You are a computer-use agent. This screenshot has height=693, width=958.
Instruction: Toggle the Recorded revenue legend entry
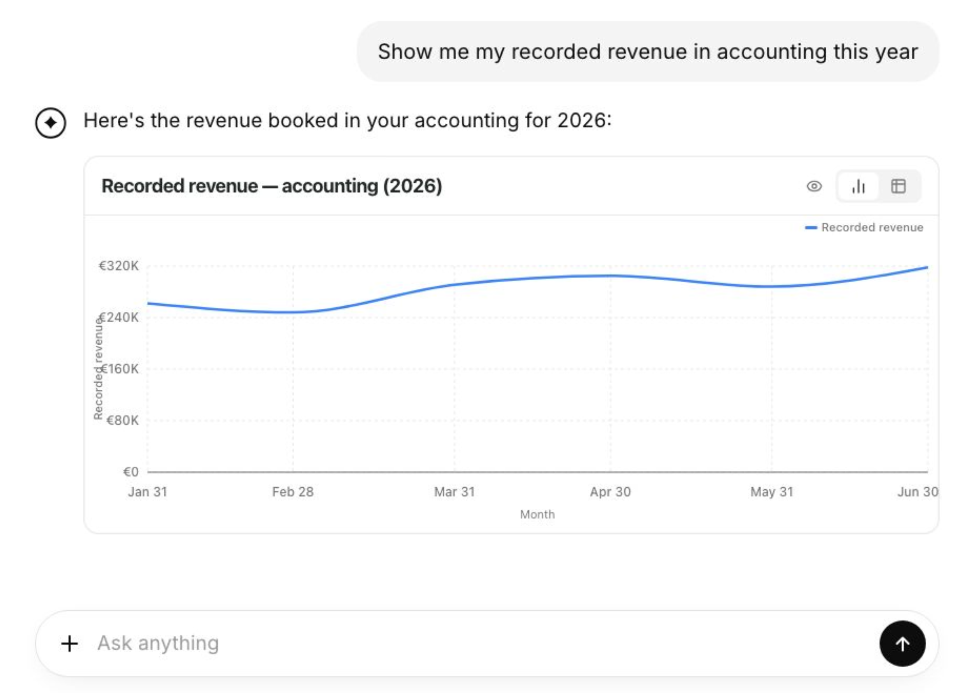point(864,228)
